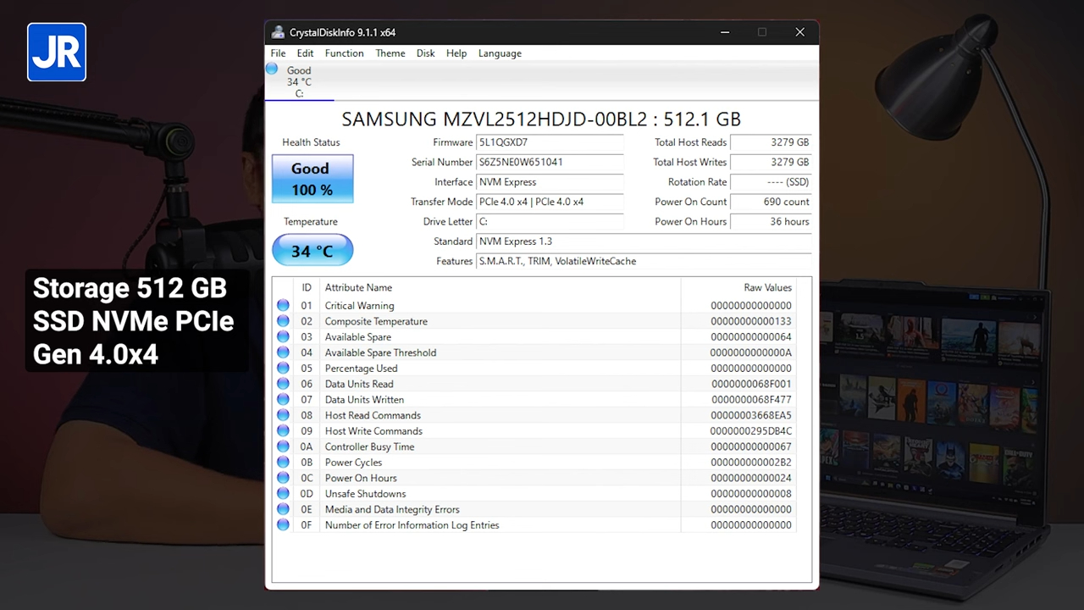Click the Raw Values column header
Viewport: 1084px width, 610px height.
click(x=766, y=287)
